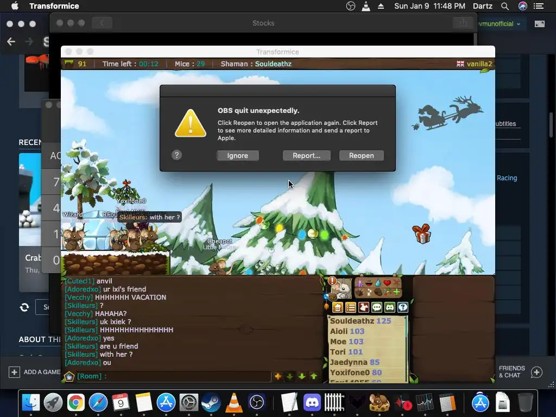Open Trash from the Dock
This screenshot has height=417, width=556.
tap(525, 402)
